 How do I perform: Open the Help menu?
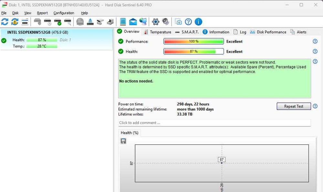pos(84,13)
